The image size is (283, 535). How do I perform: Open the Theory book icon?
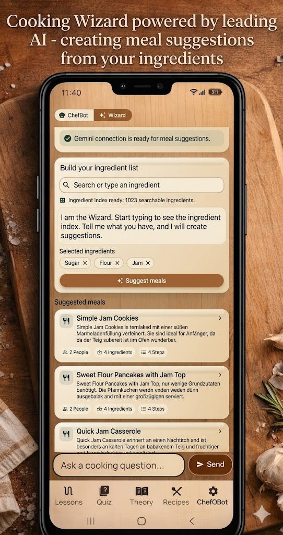tap(141, 491)
